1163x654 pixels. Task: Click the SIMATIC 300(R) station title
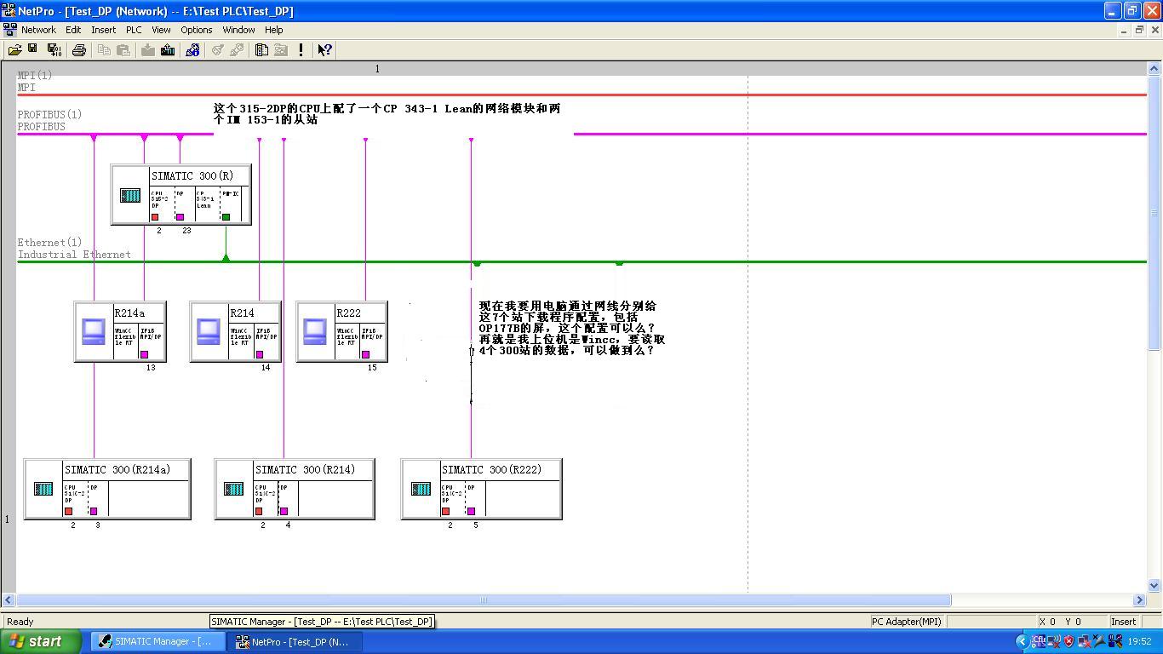192,176
